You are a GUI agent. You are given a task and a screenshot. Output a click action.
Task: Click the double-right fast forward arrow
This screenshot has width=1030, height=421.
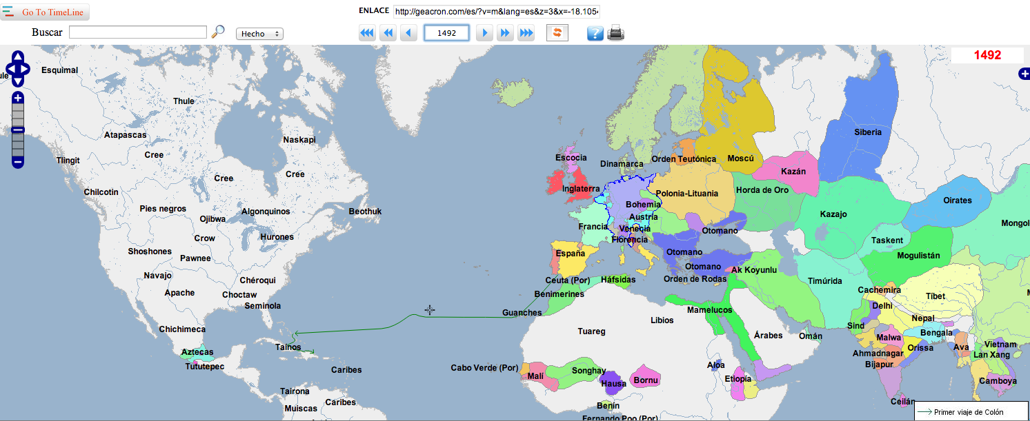pos(505,32)
